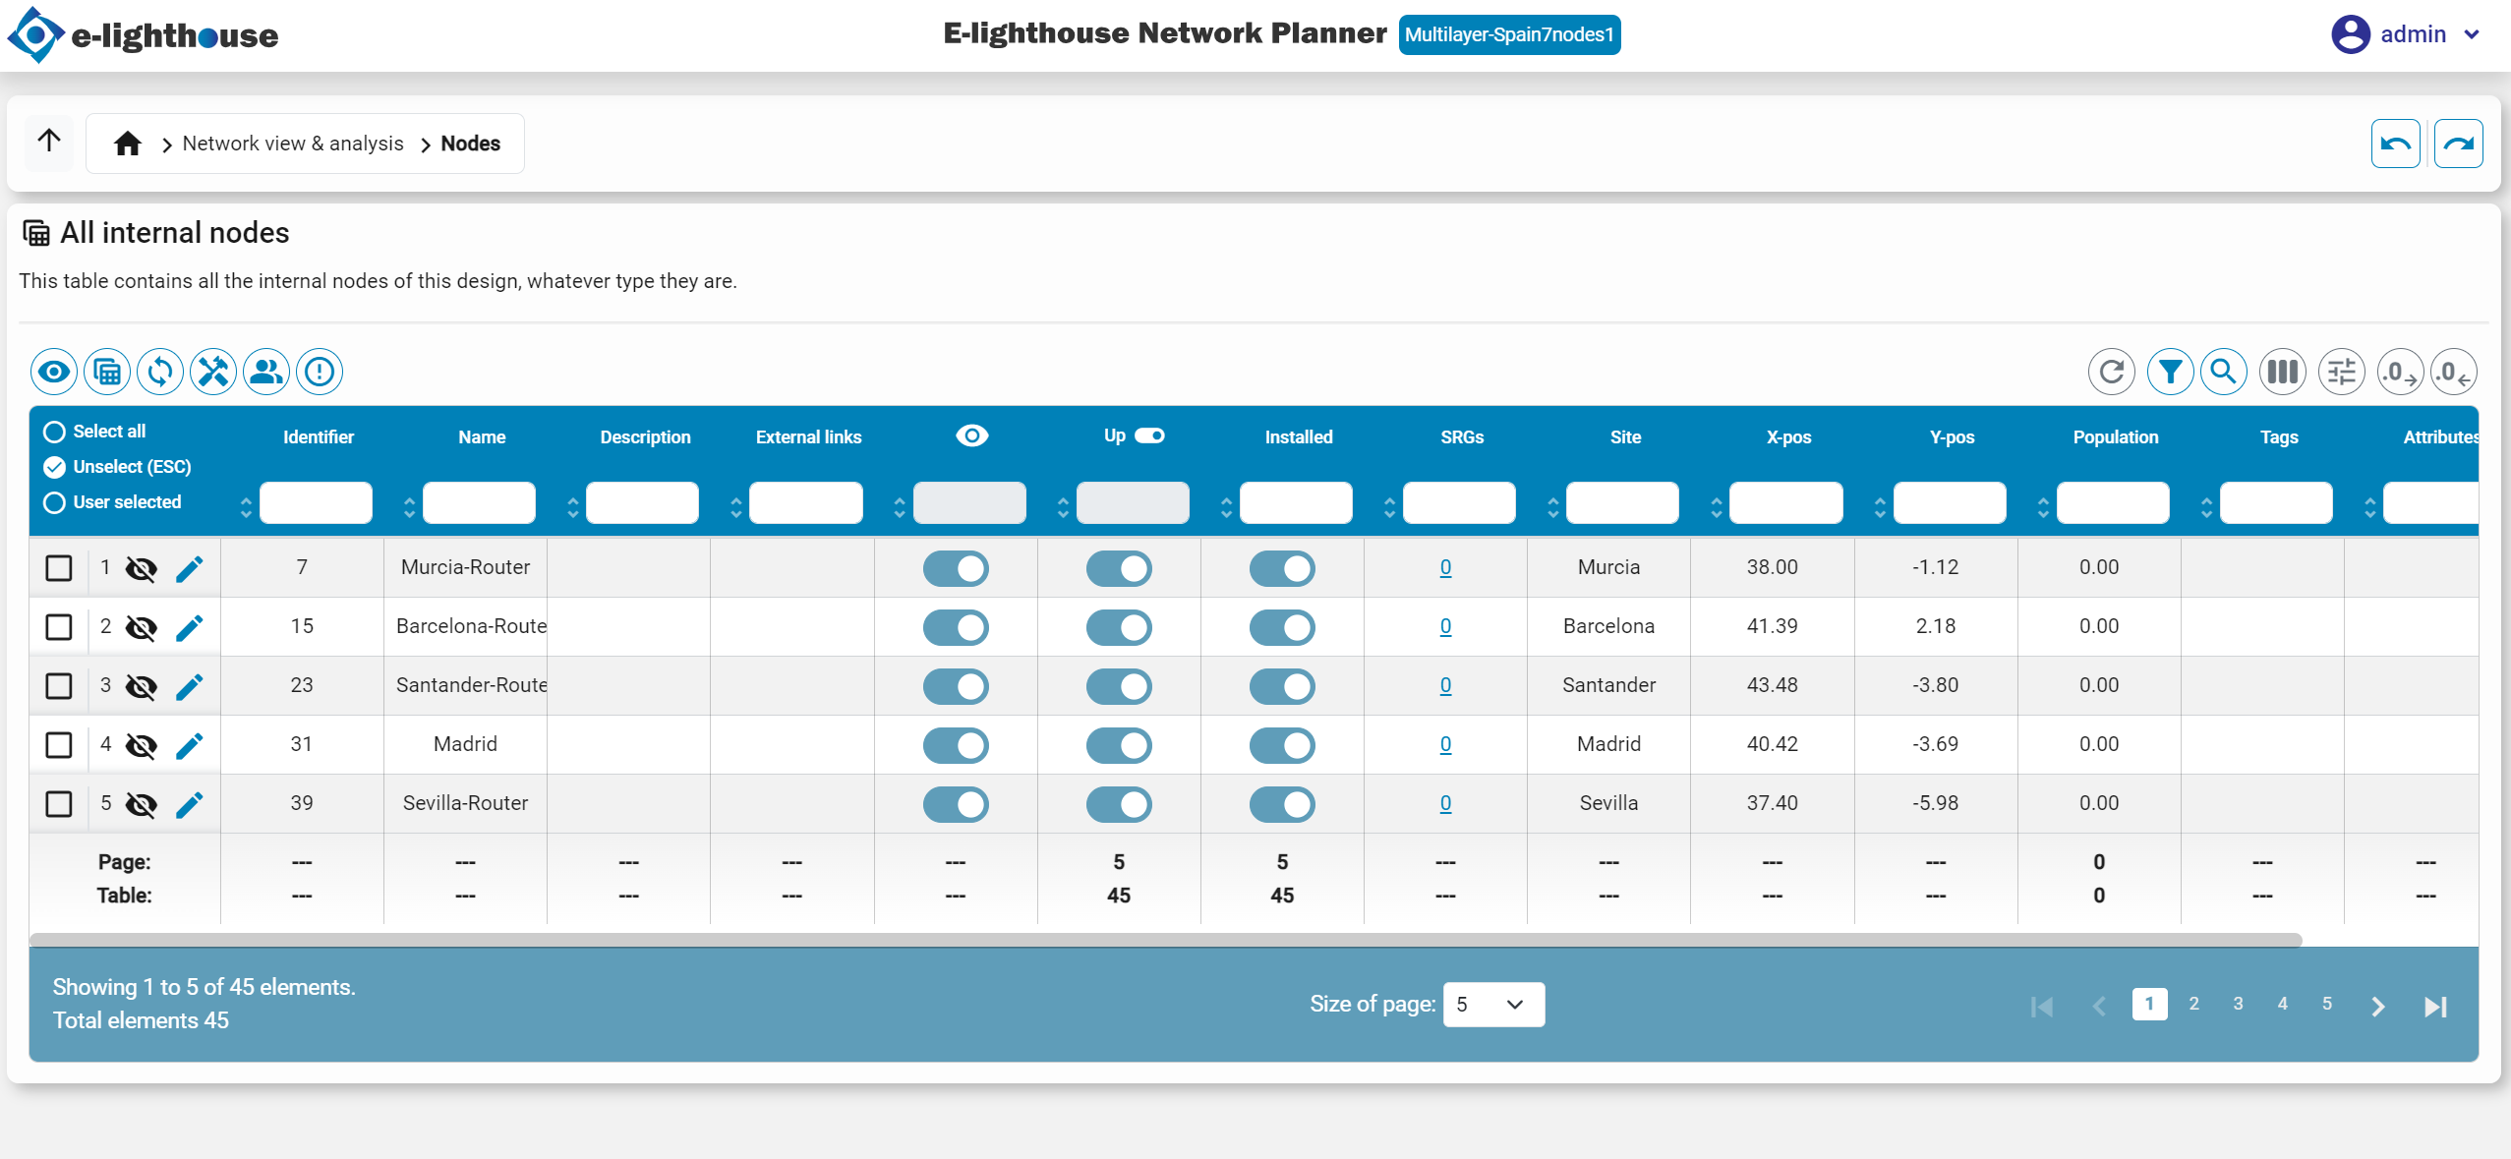Open the filter funnel icon

[2170, 372]
